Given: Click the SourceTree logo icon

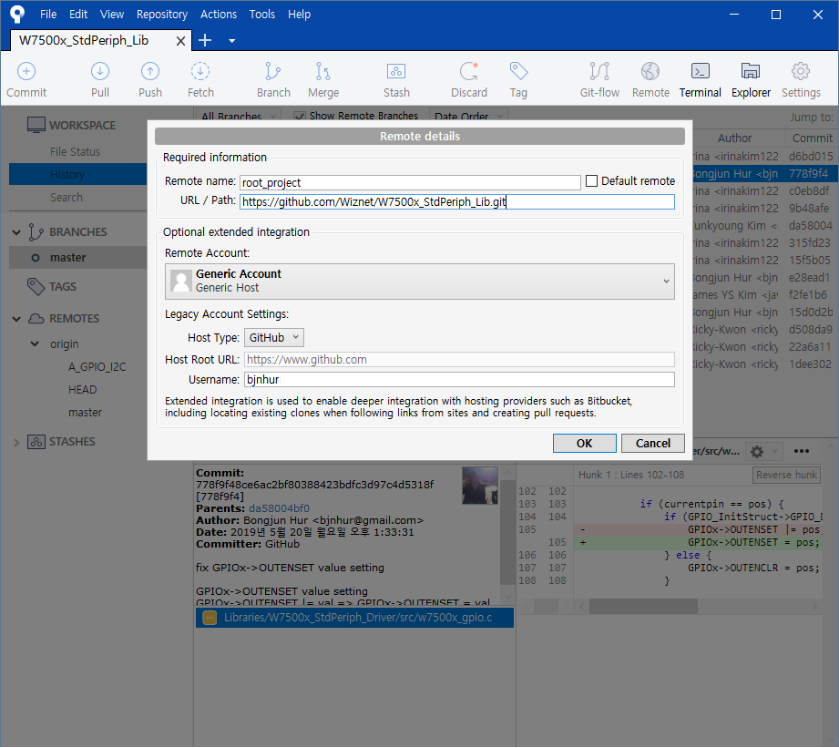Looking at the screenshot, I should tap(17, 14).
